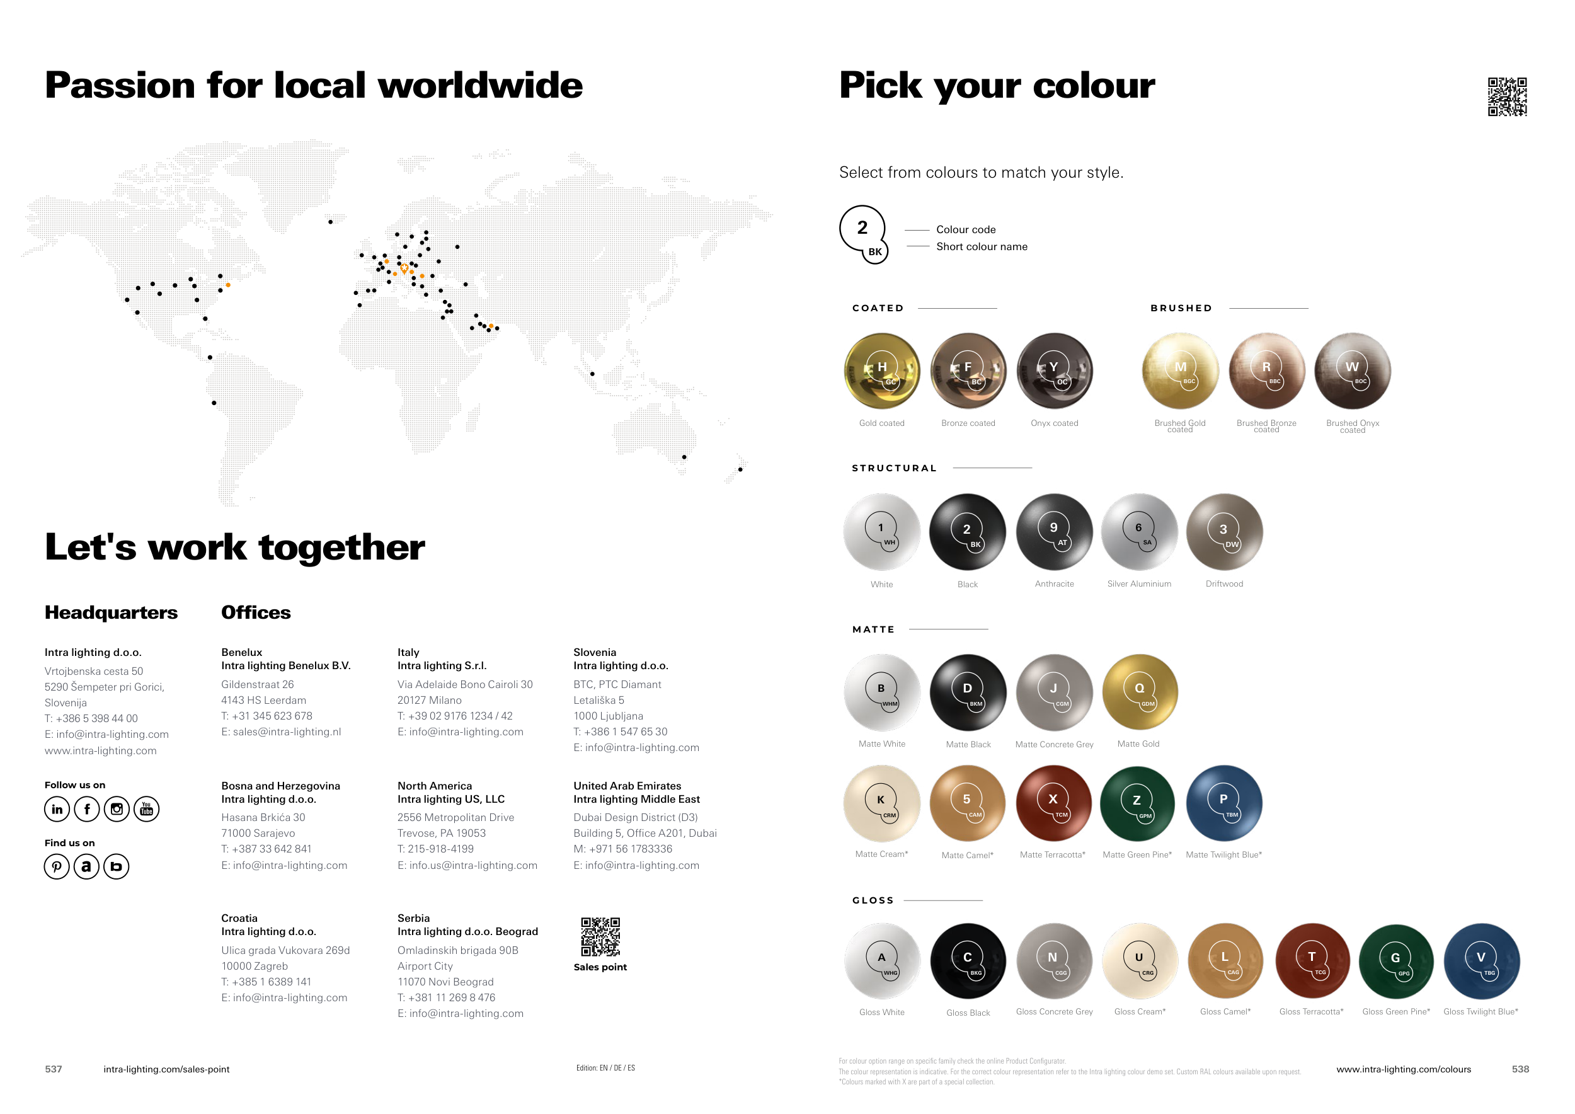The height and width of the screenshot is (1114, 1575).
Task: Open the Archiproducts 'a' icon
Action: click(86, 867)
